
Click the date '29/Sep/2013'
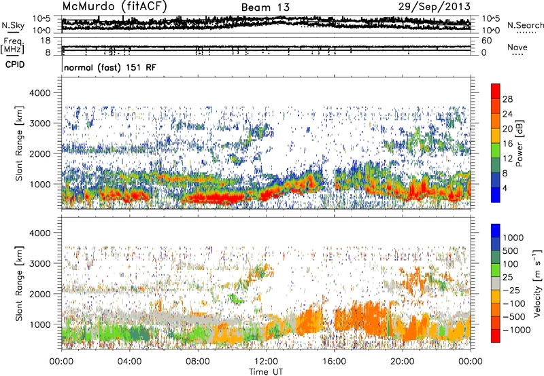click(x=434, y=7)
